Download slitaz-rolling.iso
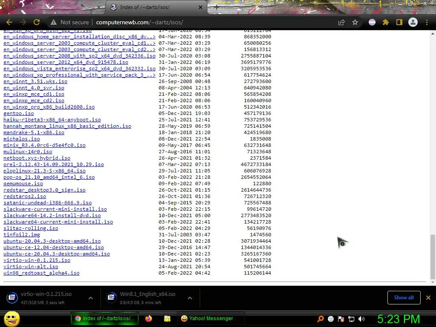 [x=31, y=229]
